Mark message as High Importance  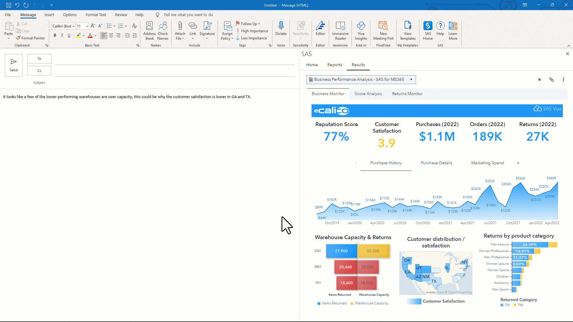252,31
